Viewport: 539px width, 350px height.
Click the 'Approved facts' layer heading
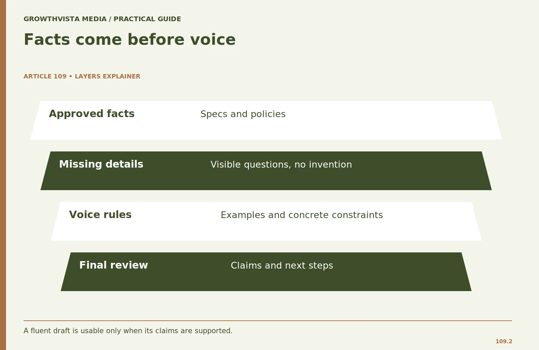(x=92, y=114)
